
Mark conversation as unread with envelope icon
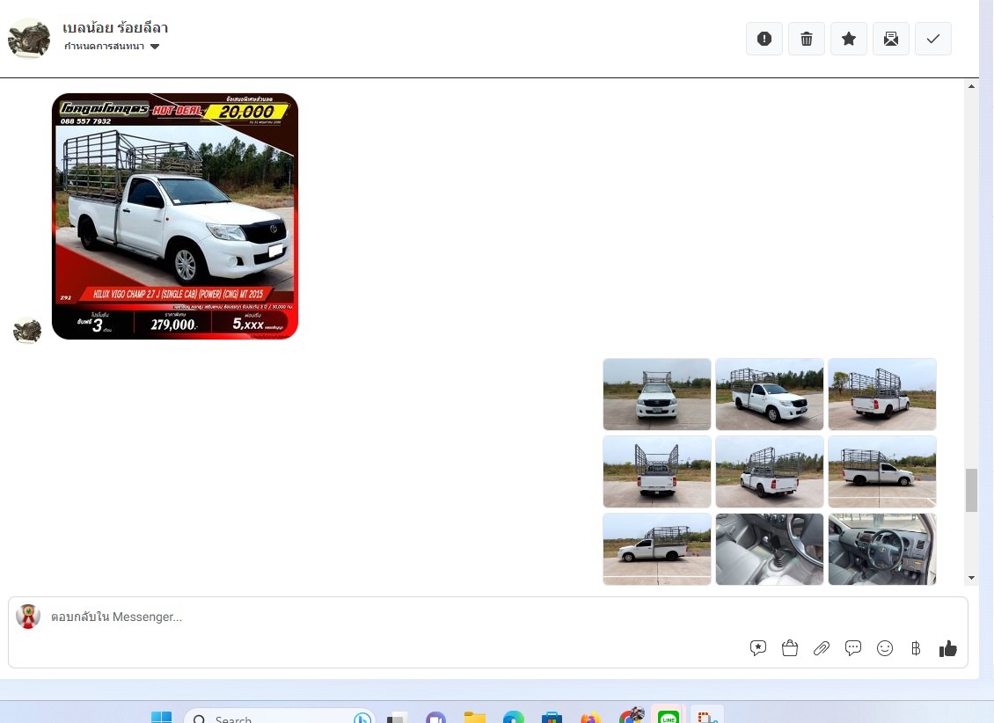coord(891,39)
